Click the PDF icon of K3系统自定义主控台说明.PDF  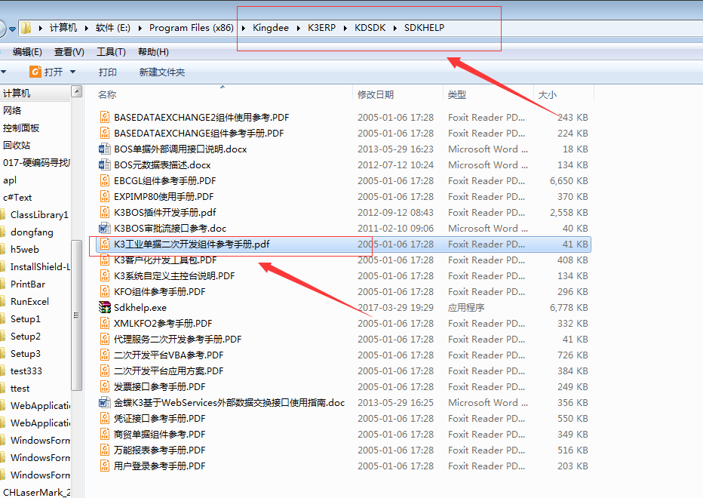tap(104, 276)
